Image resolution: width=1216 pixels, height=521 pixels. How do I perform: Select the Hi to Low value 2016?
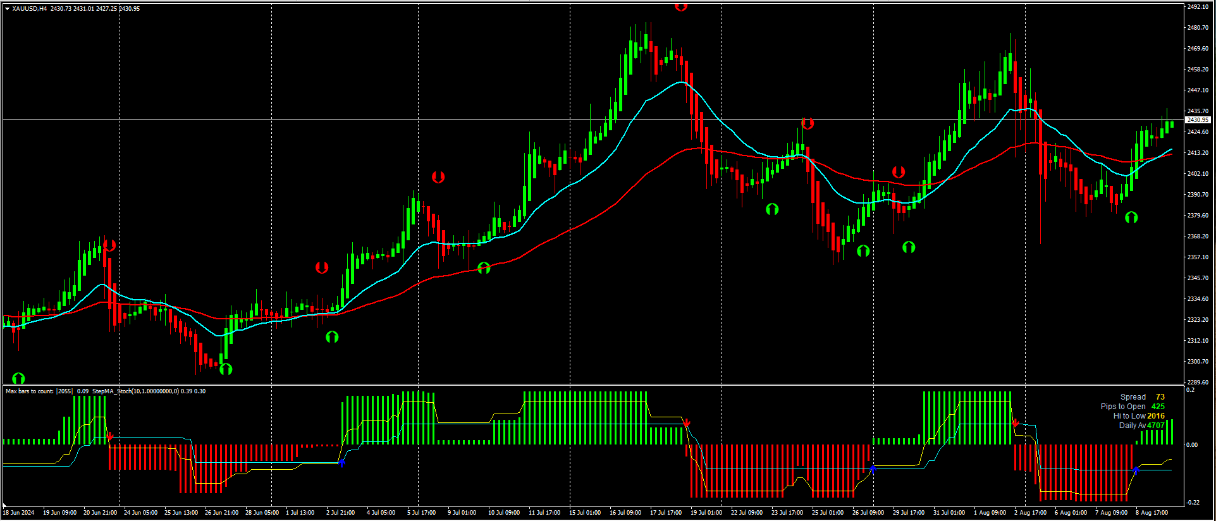tap(1156, 416)
